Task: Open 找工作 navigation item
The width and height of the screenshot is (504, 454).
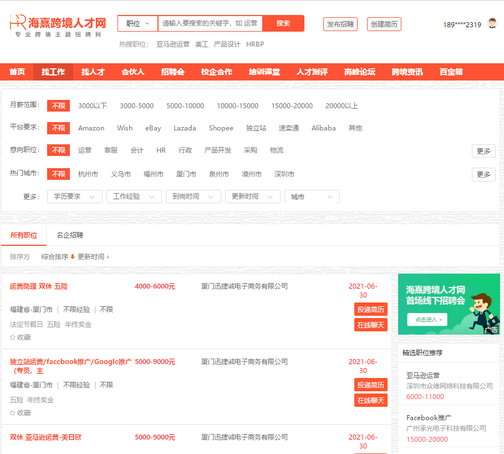Action: point(53,72)
